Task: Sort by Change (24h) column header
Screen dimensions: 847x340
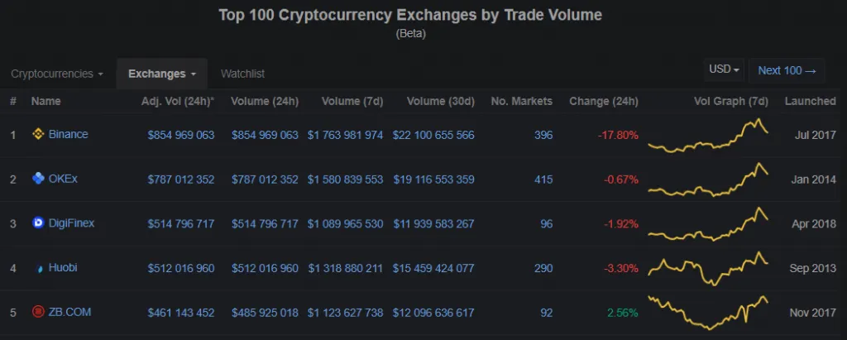Action: pyautogui.click(x=603, y=101)
